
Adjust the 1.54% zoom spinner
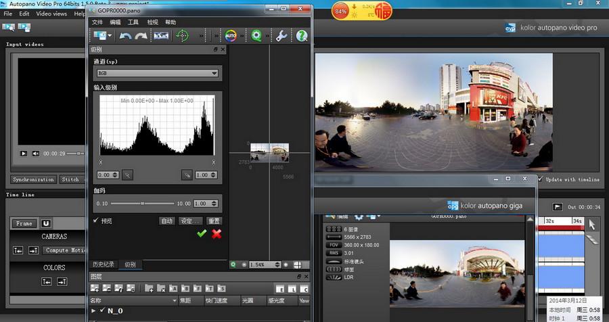pyautogui.click(x=277, y=264)
